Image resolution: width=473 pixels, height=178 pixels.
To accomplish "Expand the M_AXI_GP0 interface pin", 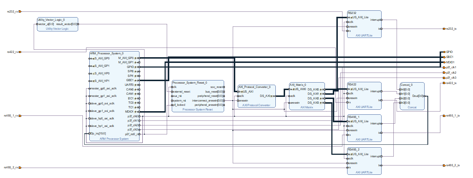I will pyautogui.click(x=136, y=58).
